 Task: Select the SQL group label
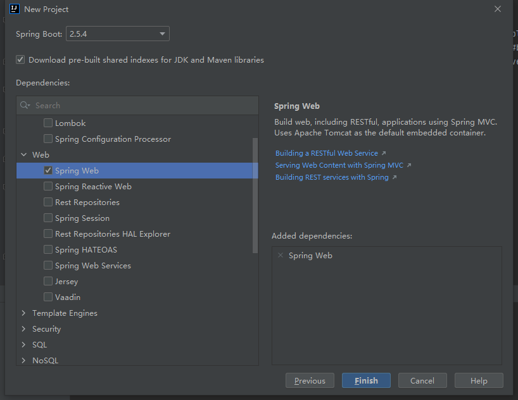(40, 345)
